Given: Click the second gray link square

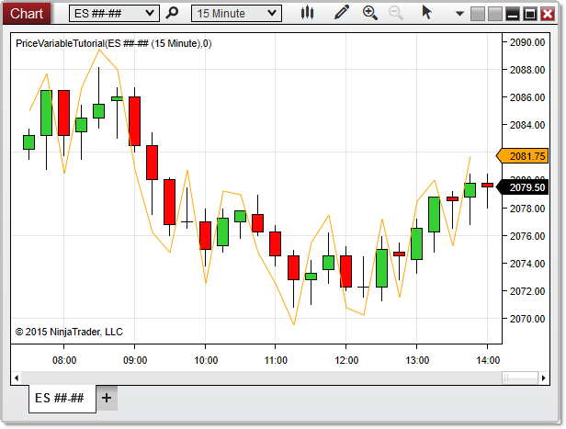Looking at the screenshot, I should pyautogui.click(x=493, y=14).
